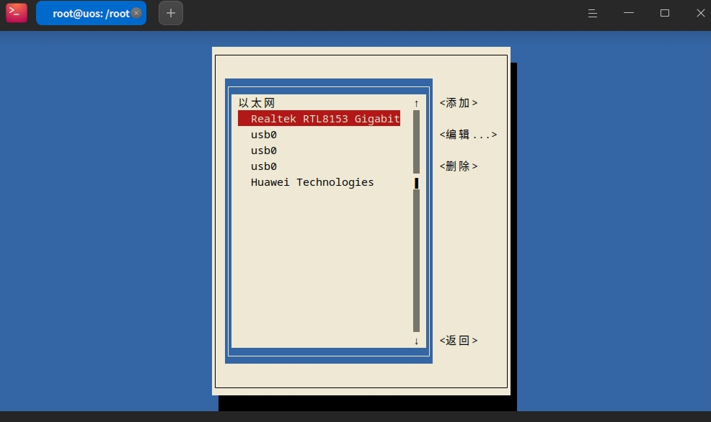Click the 以太网 list header label
This screenshot has height=422, width=711.
(255, 102)
